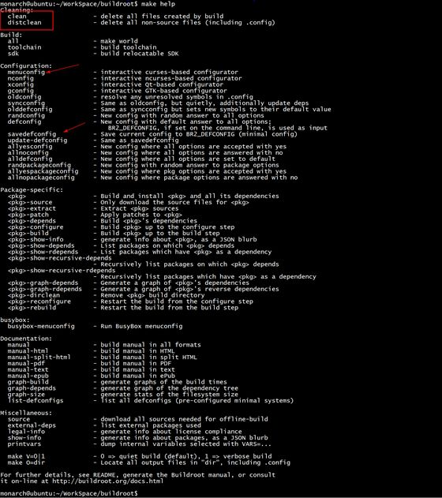
Task: Click the 'allyespackageconfig' entry
Action: click(43, 171)
